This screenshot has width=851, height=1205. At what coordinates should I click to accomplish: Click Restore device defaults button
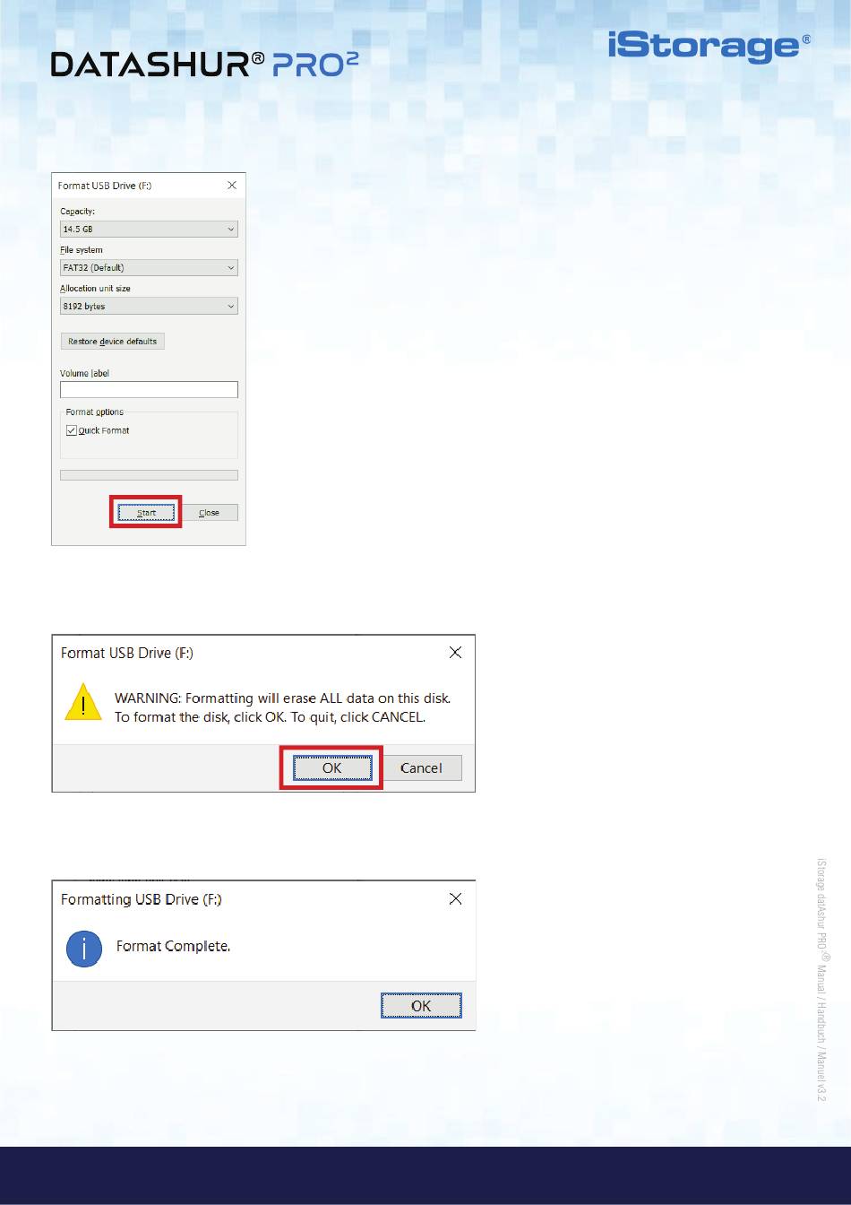[112, 342]
